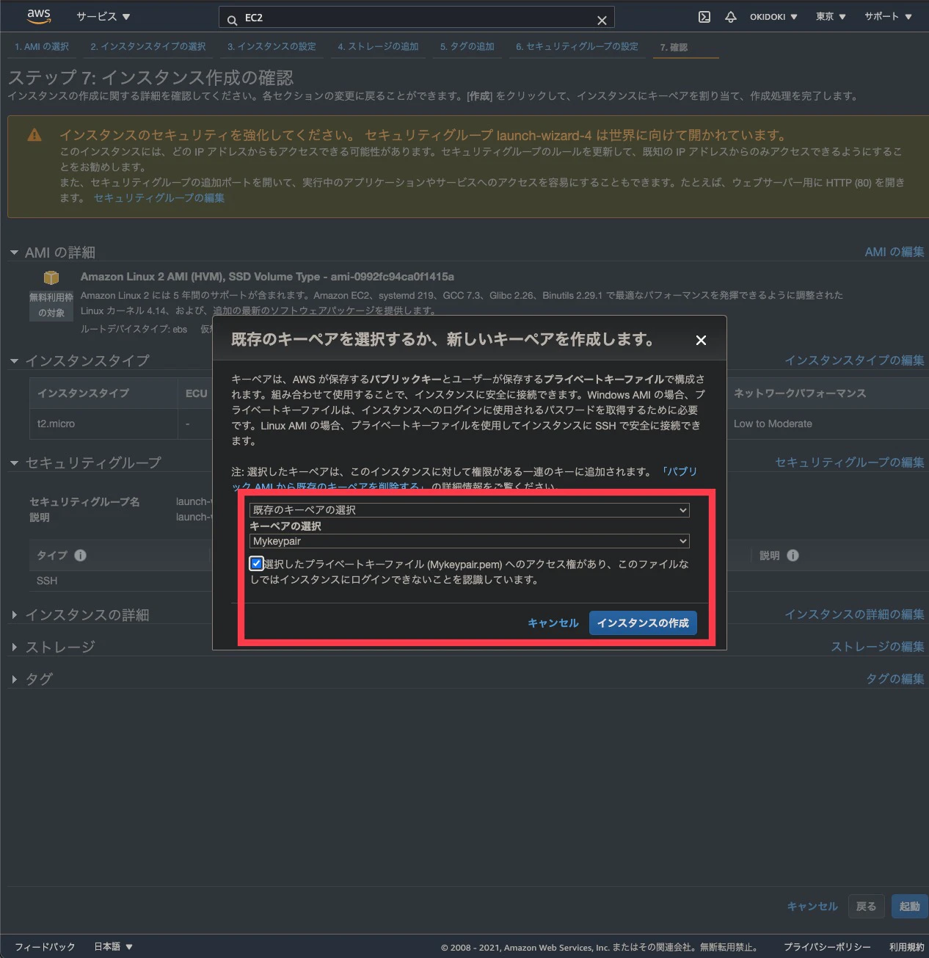Toggle the private key acknowledgment checkbox
The image size is (929, 958).
coord(256,563)
